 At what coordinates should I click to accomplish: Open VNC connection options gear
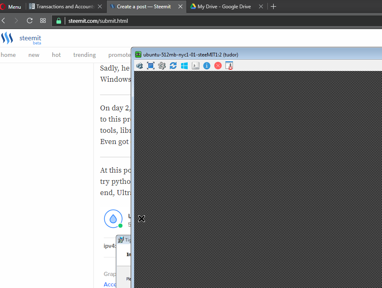[x=162, y=66]
